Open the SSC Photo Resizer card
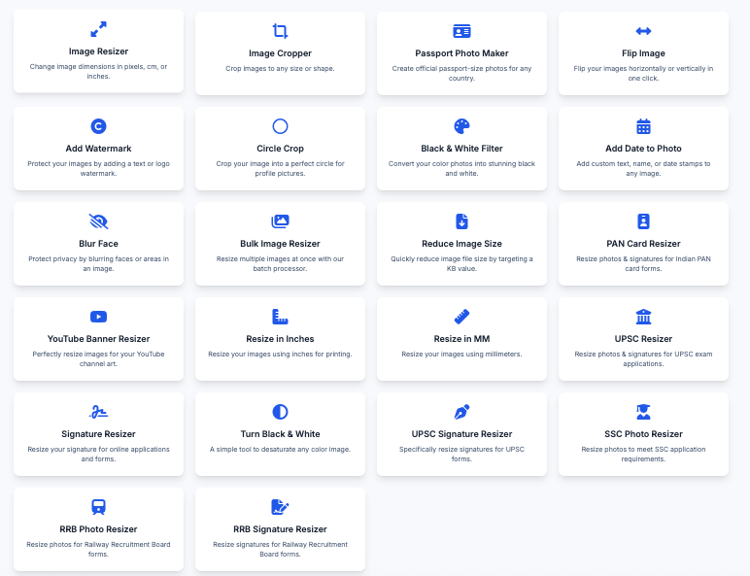The width and height of the screenshot is (750, 576). (x=643, y=434)
